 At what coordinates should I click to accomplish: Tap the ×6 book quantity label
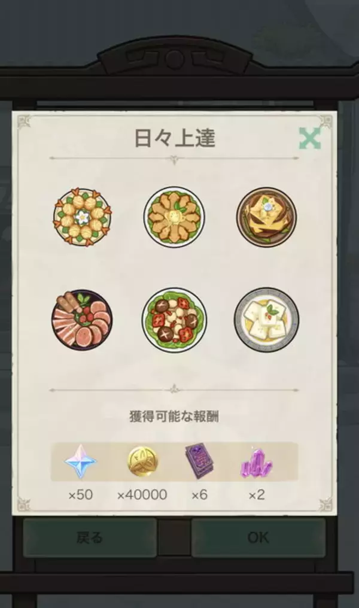[199, 495]
